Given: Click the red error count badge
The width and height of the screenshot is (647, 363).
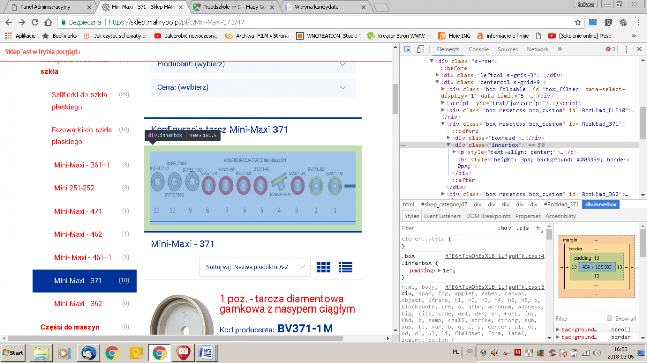Looking at the screenshot, I should (611, 49).
